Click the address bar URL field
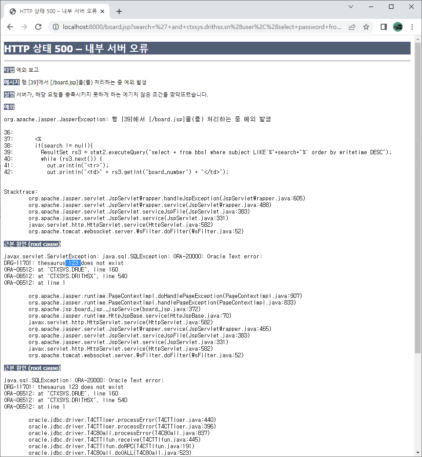This screenshot has height=457, width=422. tap(202, 27)
